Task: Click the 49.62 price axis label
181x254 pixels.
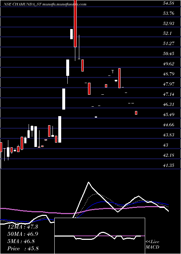Action: click(x=169, y=64)
